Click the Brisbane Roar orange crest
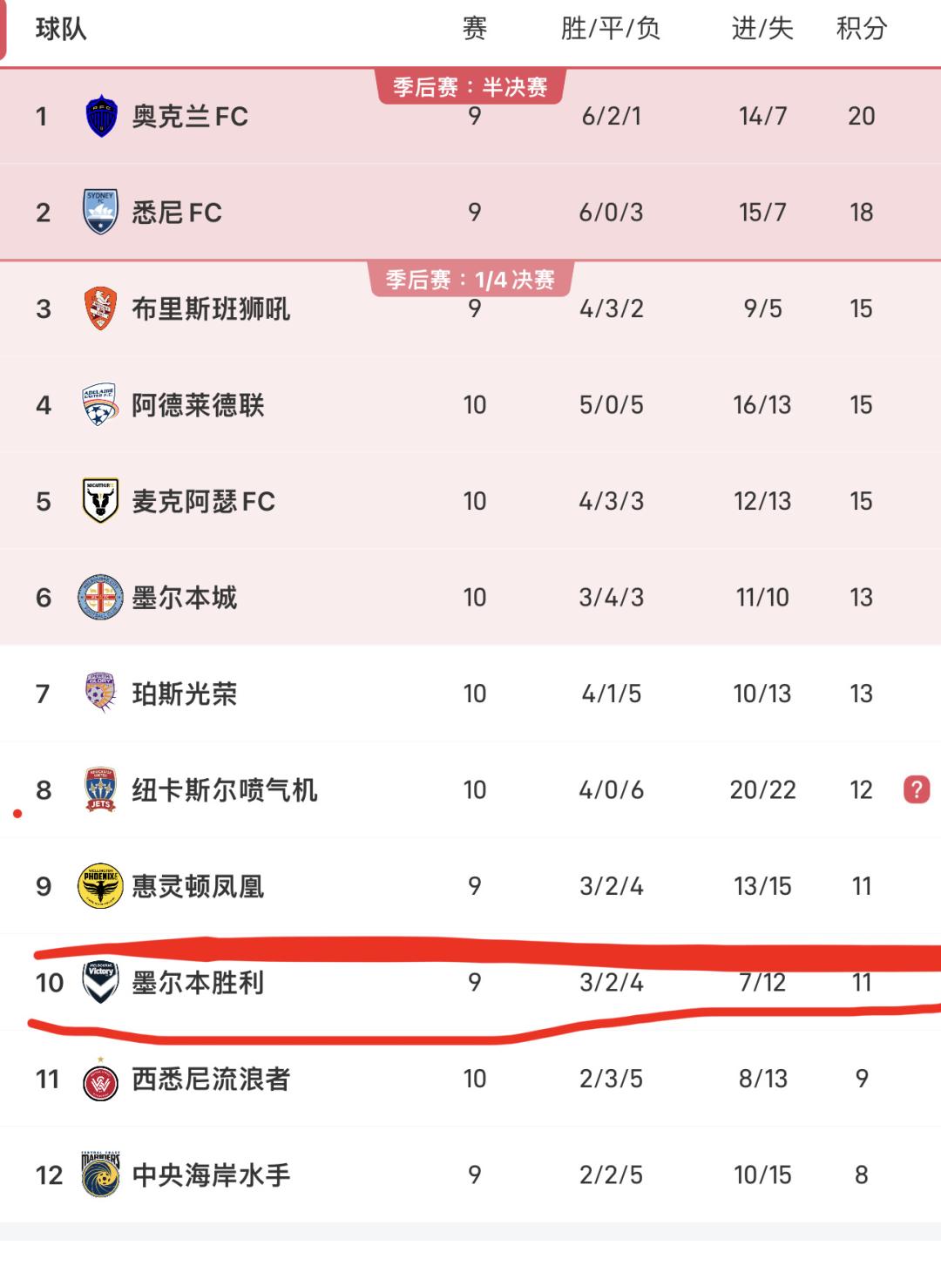This screenshot has height=1266, width=941. (x=101, y=308)
